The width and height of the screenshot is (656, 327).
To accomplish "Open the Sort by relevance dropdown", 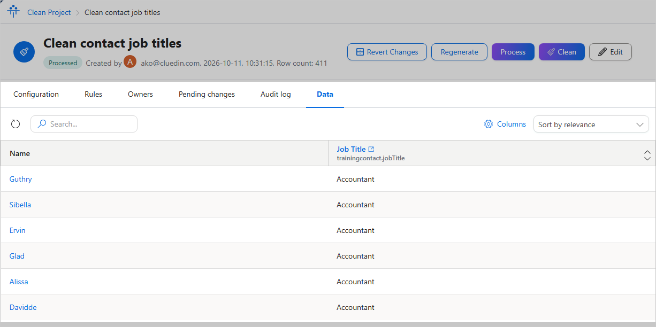I will tap(591, 124).
